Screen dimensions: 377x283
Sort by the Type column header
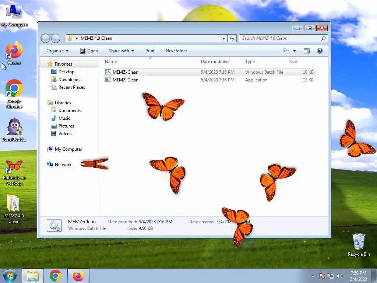click(x=265, y=62)
